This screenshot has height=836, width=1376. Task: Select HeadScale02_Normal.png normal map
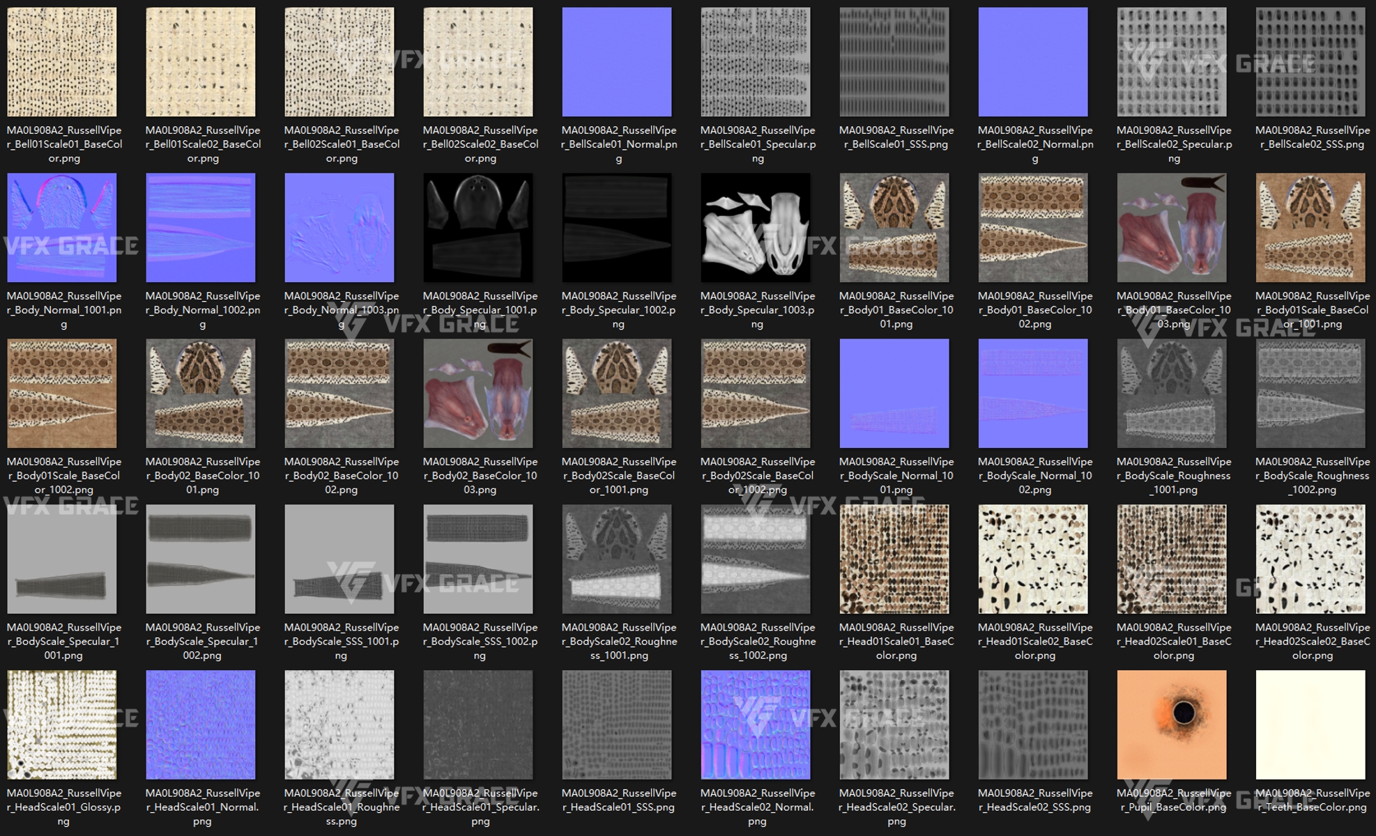tap(756, 725)
